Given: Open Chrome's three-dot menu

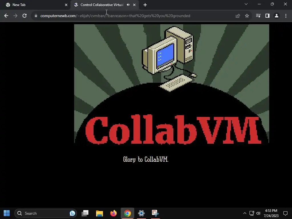Looking at the screenshot, I should (x=286, y=16).
